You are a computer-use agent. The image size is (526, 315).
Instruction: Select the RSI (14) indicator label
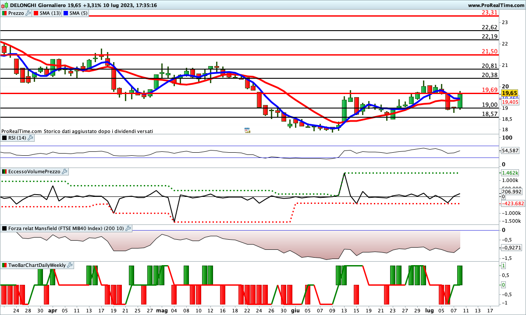pyautogui.click(x=17, y=138)
